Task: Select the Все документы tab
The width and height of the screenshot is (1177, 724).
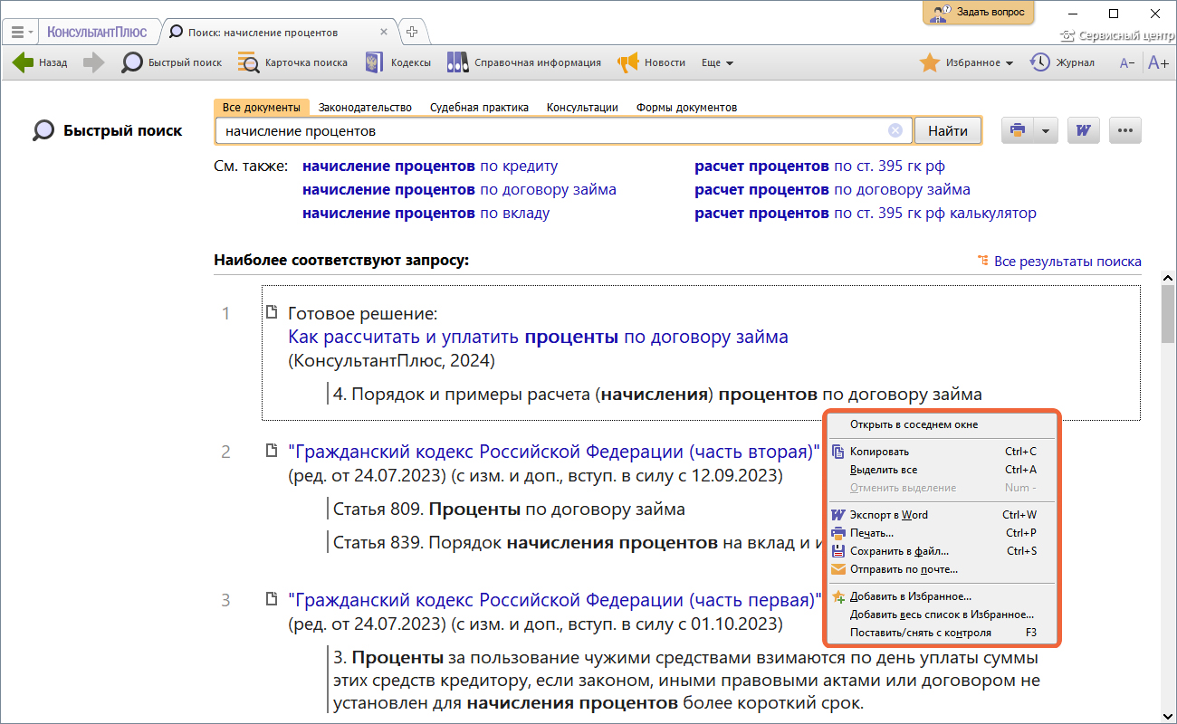Action: click(x=262, y=107)
